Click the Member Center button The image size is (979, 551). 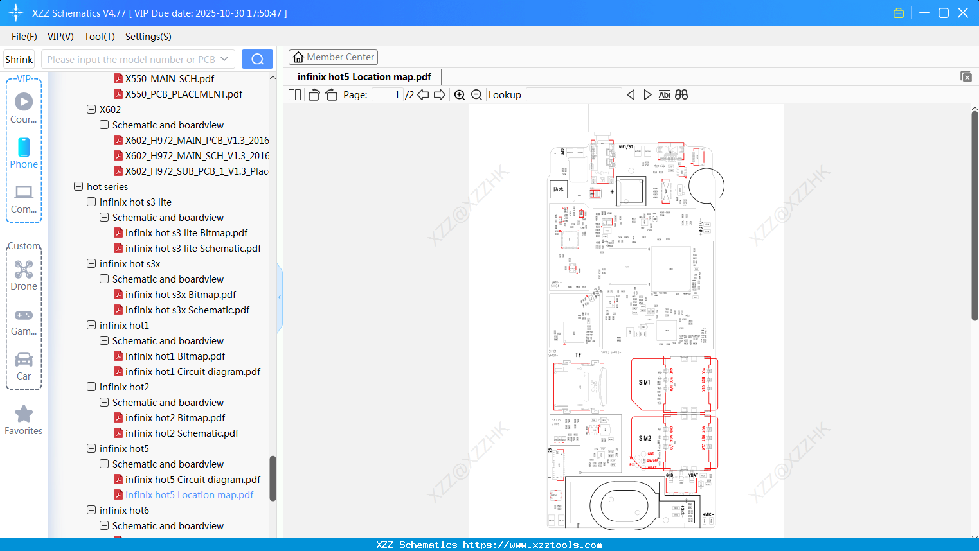pyautogui.click(x=333, y=57)
